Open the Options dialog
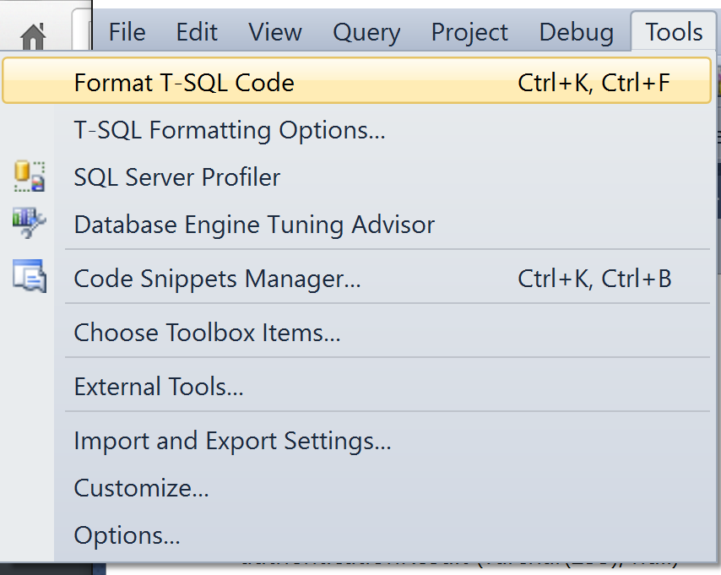This screenshot has height=575, width=721. (x=127, y=534)
